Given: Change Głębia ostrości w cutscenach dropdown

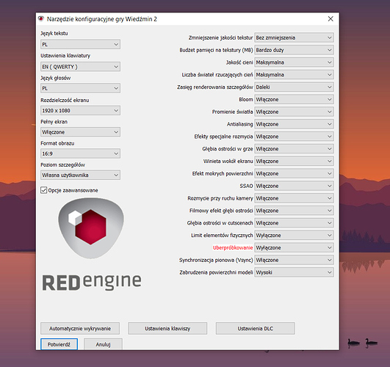Looking at the screenshot, I should tap(294, 223).
